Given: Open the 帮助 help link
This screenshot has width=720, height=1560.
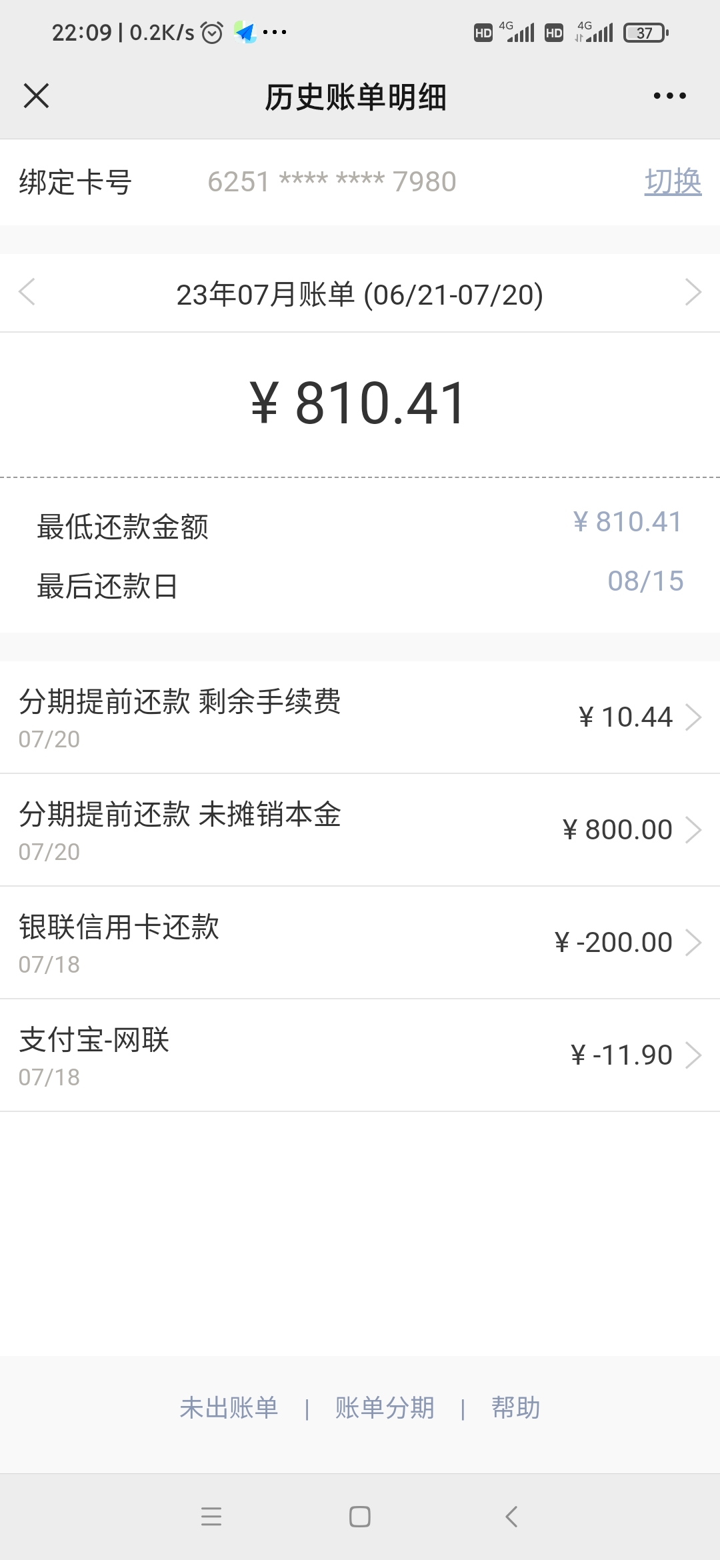Looking at the screenshot, I should tap(515, 1408).
